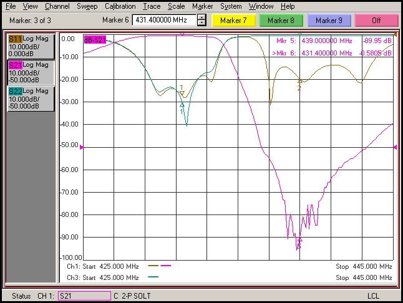Open the System menu
403x303 pixels.
(231, 6)
